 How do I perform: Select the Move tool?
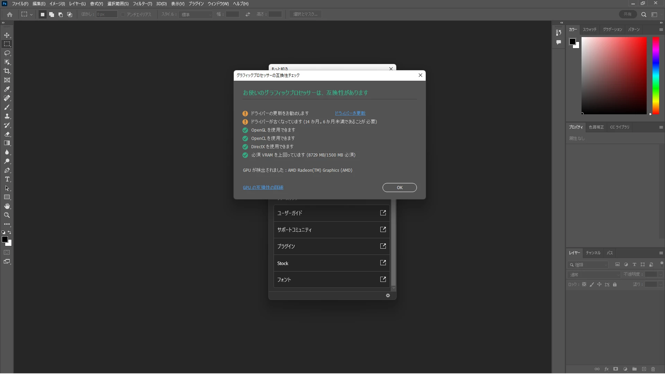pyautogui.click(x=7, y=35)
